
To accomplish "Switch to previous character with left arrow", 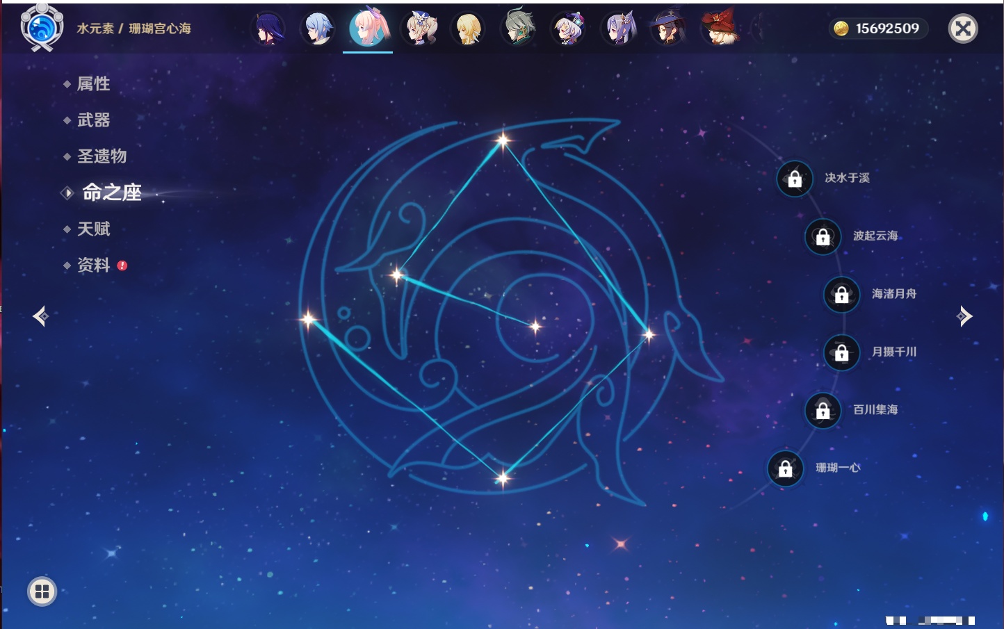I will (x=40, y=316).
